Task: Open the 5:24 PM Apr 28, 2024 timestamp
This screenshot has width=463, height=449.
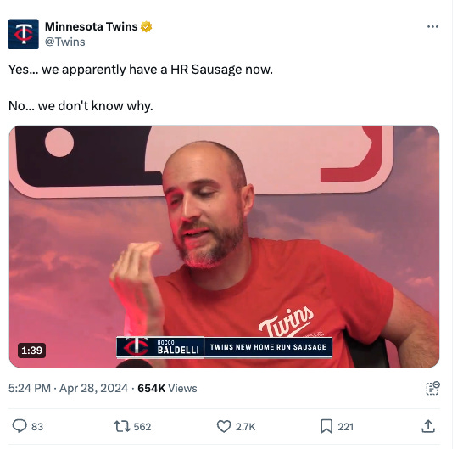Action: pyautogui.click(x=68, y=388)
